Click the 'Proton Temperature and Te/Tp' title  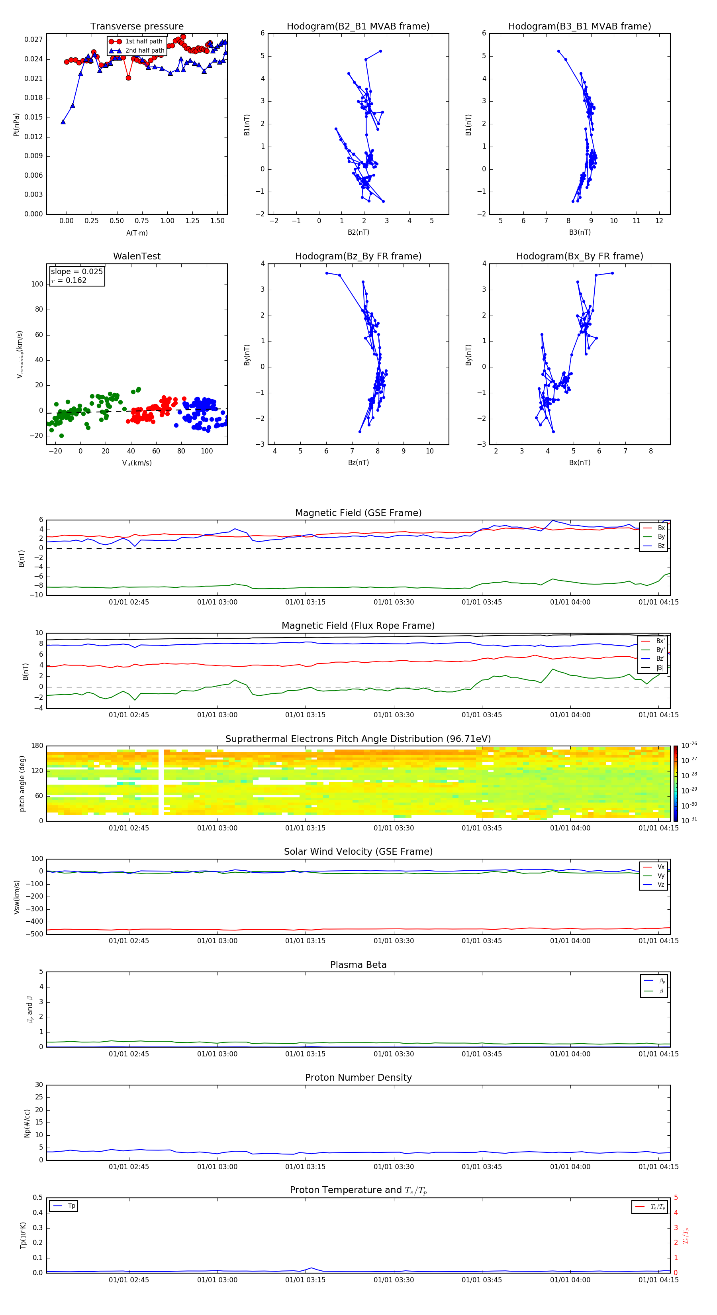358,1190
